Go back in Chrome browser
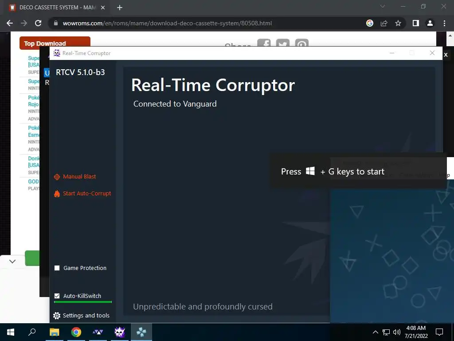454x341 pixels. pos(10,23)
